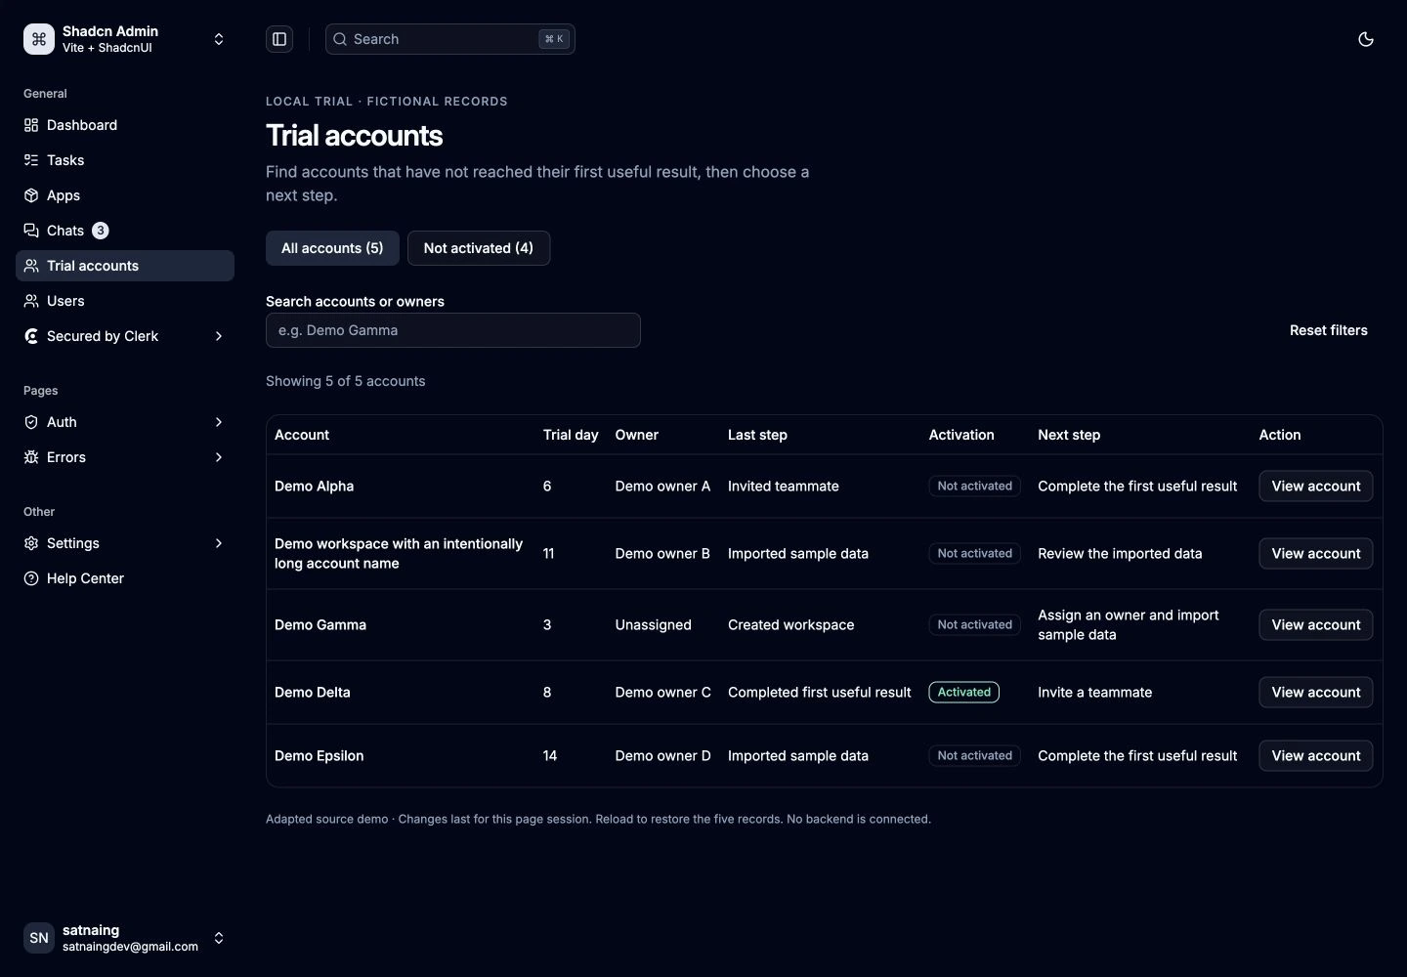This screenshot has height=977, width=1407.
Task: Focus the top Search bar
Action: pos(450,39)
